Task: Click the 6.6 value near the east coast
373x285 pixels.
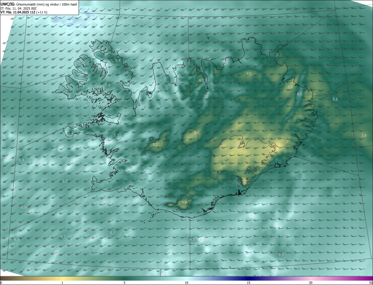Action: click(300, 94)
